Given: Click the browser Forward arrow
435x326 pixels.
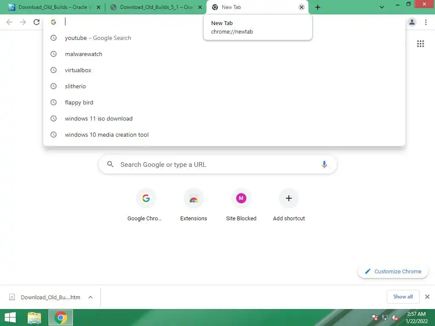Looking at the screenshot, I should (23, 22).
